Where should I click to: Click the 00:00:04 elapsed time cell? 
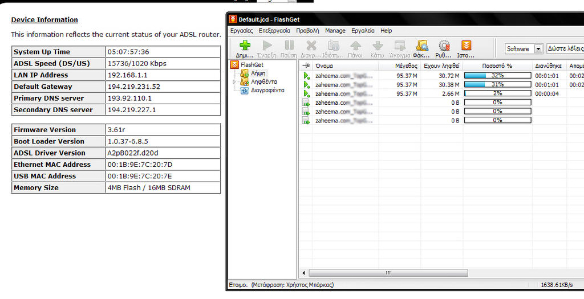coord(547,94)
